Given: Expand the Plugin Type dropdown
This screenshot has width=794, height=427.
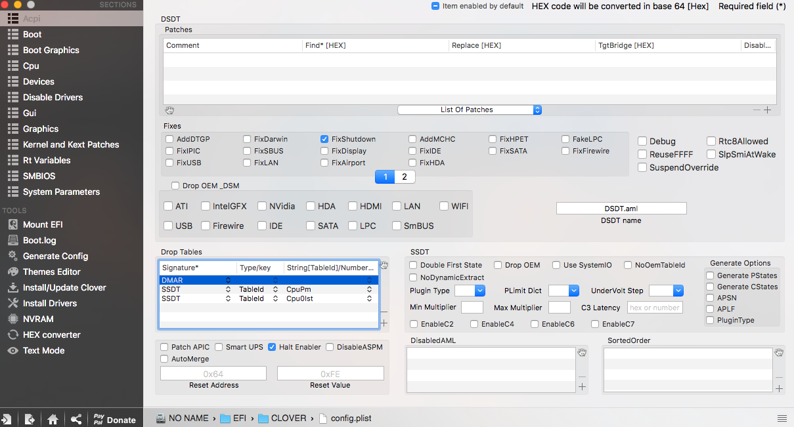Looking at the screenshot, I should (x=470, y=291).
